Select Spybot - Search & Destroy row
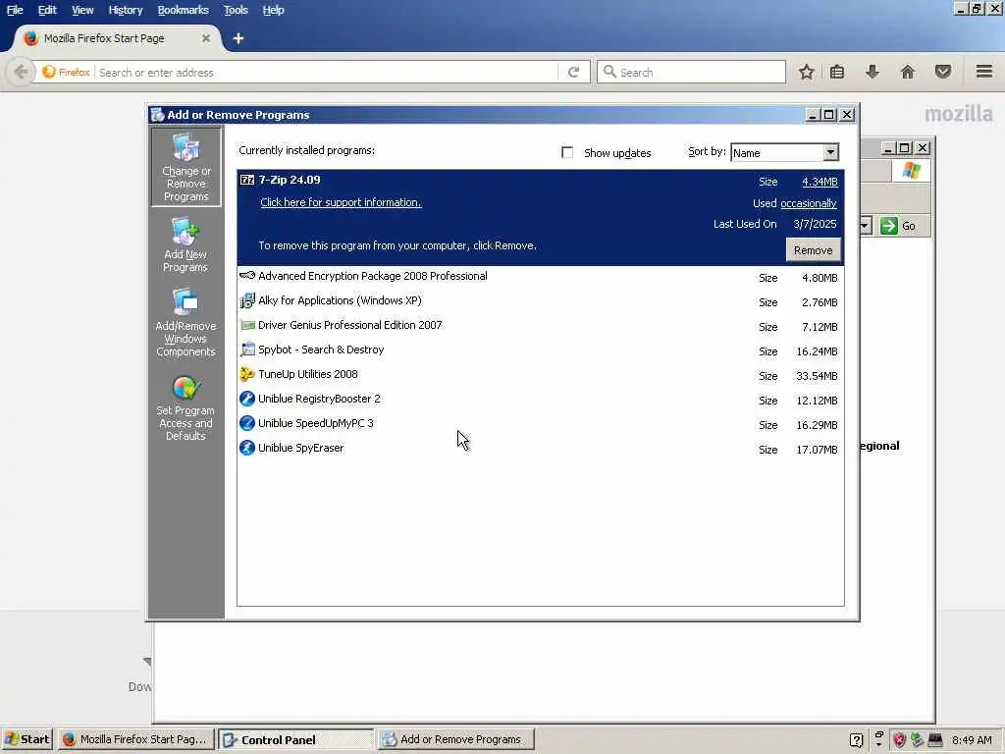The image size is (1005, 754). pos(541,350)
